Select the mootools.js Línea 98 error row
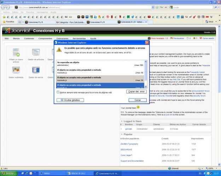The width and height of the screenshot is (221, 176). (100, 71)
